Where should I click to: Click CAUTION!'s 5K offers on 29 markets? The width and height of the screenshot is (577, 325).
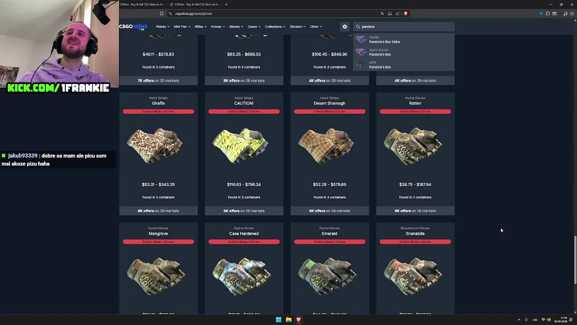244,211
